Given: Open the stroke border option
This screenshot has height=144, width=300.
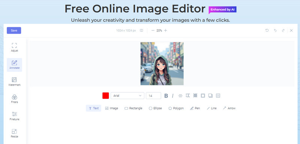Looking at the screenshot, I should click(x=203, y=95).
